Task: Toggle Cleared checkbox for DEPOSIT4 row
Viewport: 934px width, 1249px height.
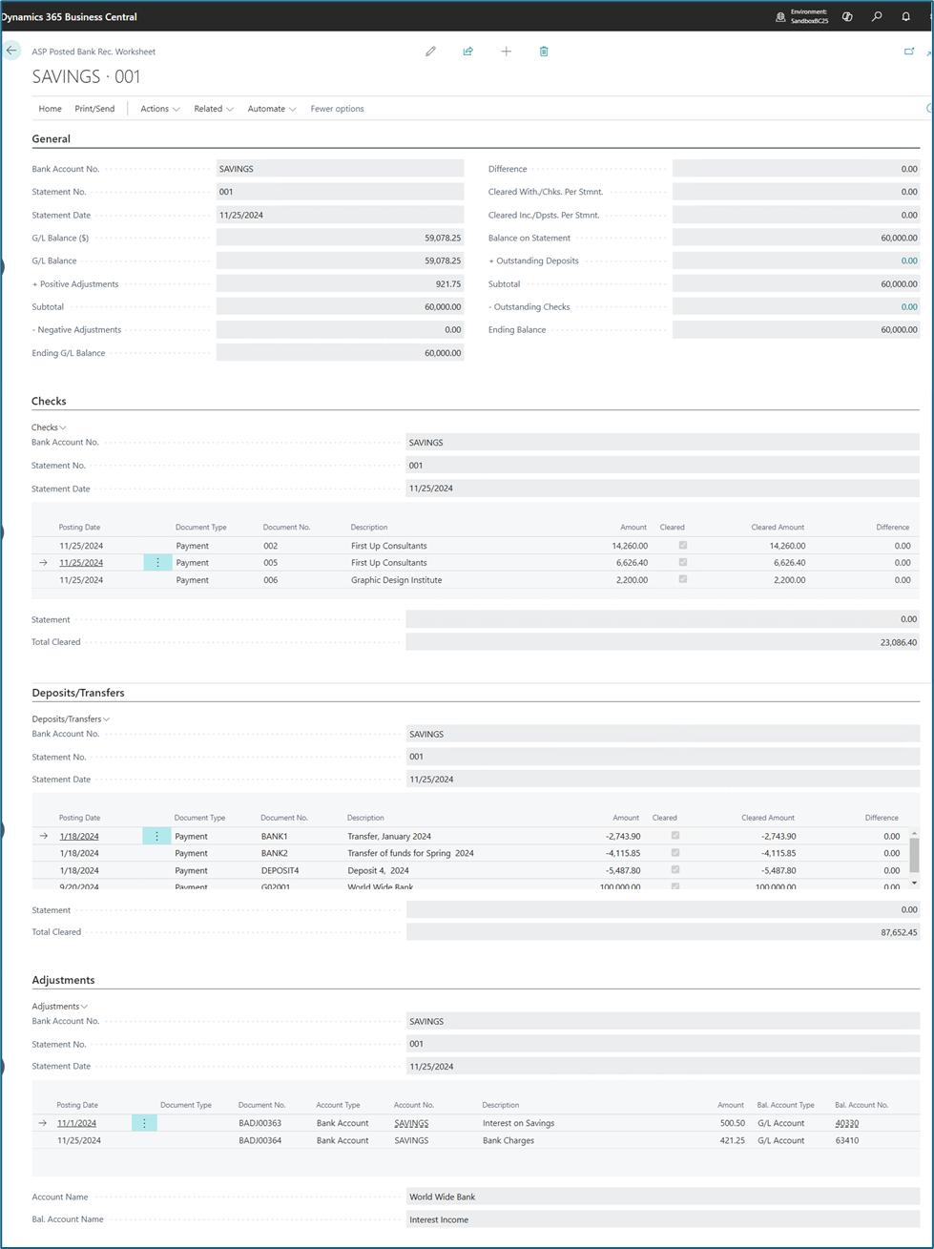Action: pyautogui.click(x=675, y=869)
